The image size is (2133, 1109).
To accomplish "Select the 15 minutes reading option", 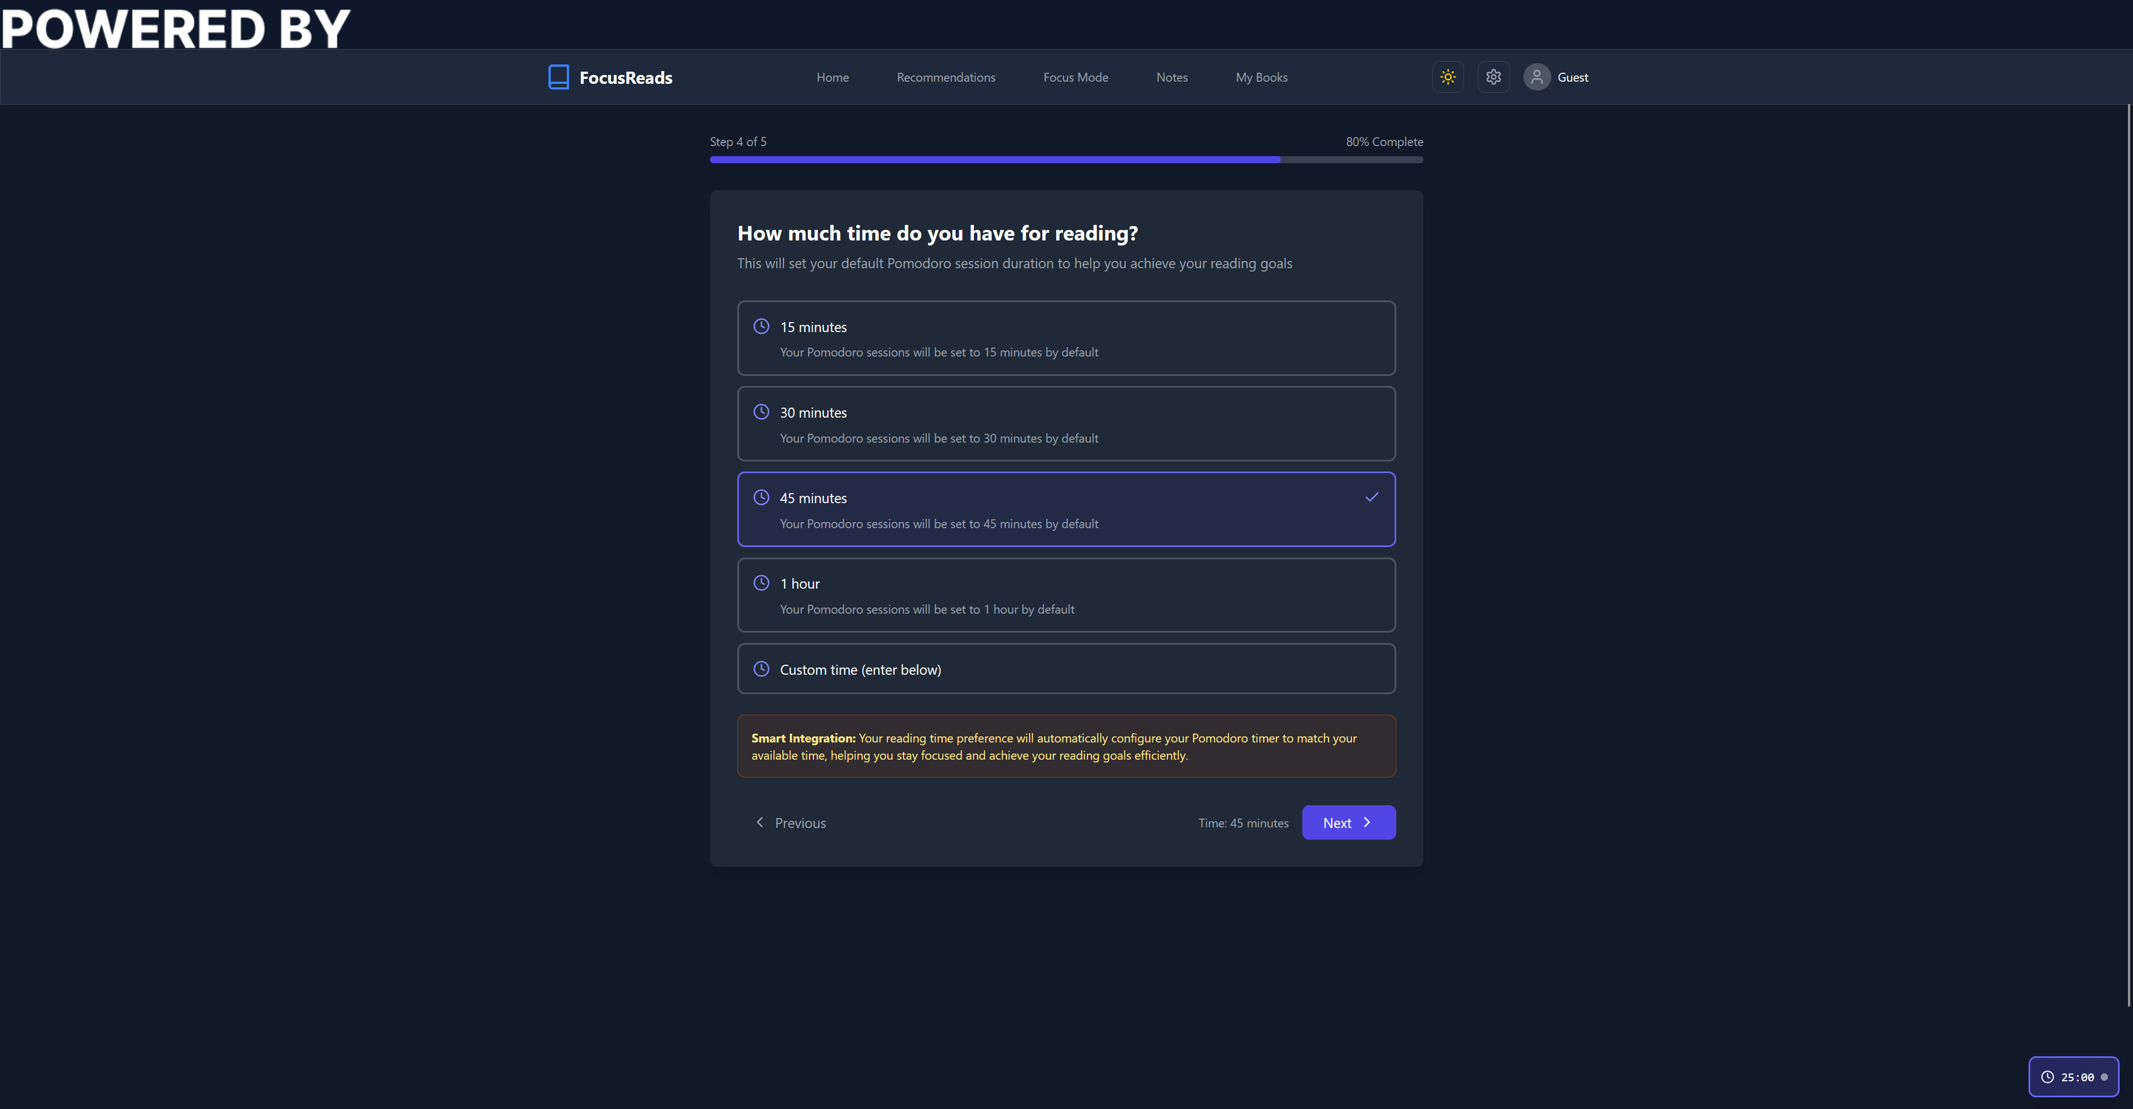I will (1066, 339).
